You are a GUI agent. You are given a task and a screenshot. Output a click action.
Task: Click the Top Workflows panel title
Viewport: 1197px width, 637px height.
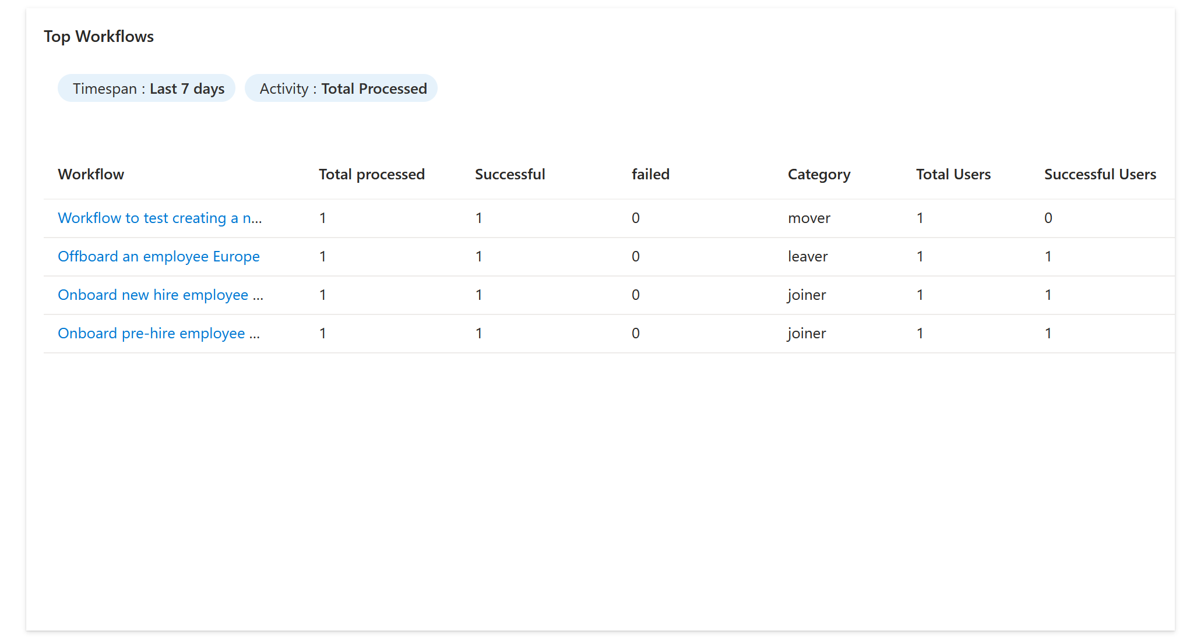coord(98,36)
